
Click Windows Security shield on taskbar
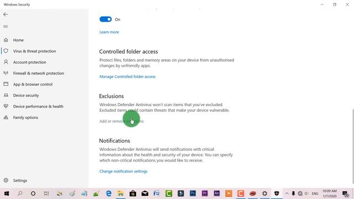(277, 193)
